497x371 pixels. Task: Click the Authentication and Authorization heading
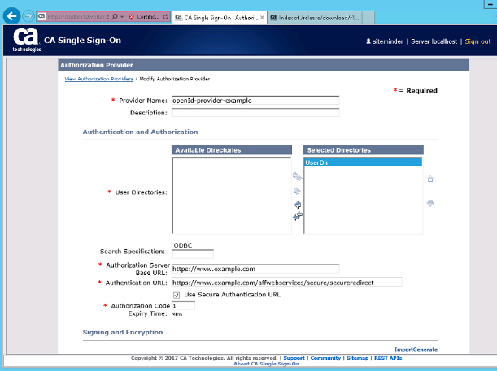[x=140, y=132]
